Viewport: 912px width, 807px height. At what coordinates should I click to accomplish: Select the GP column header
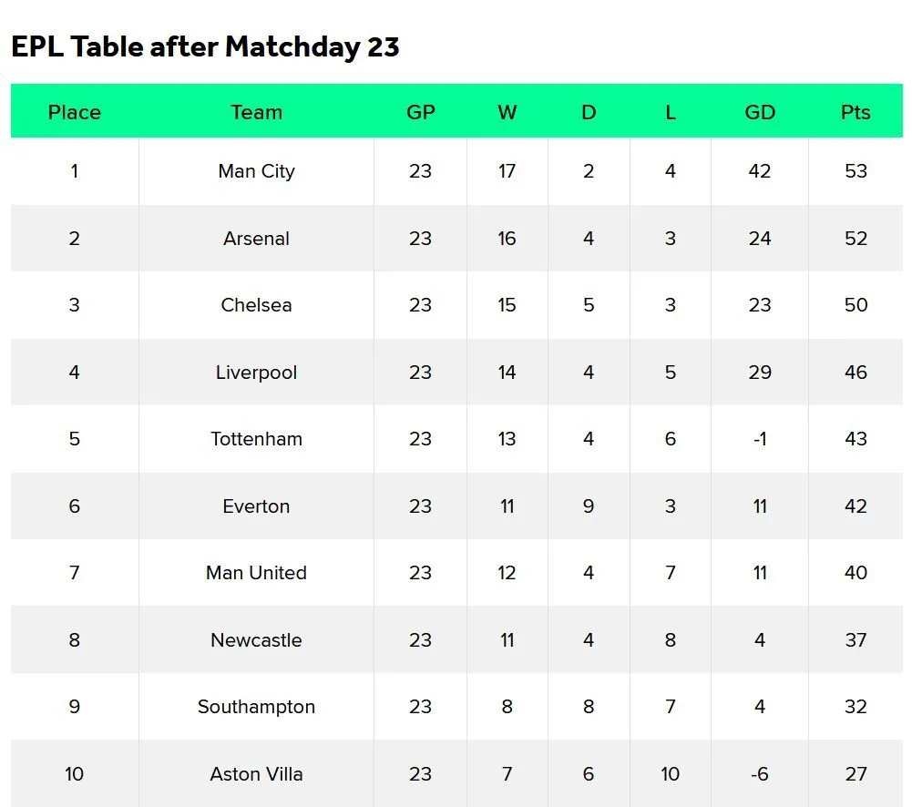(420, 112)
